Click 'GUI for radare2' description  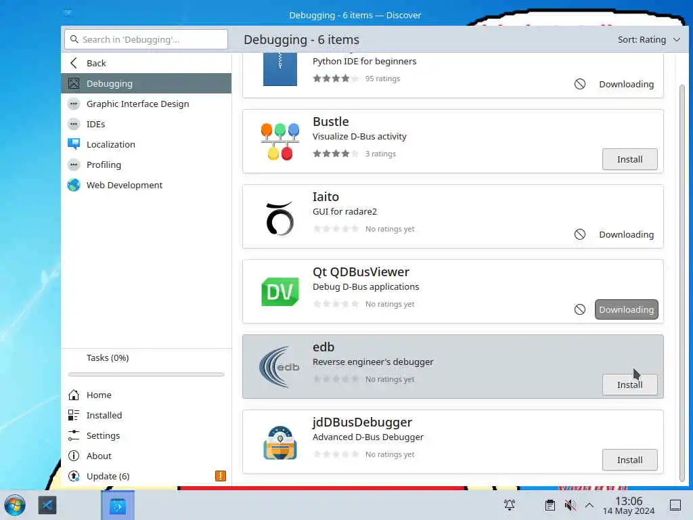[x=344, y=211]
